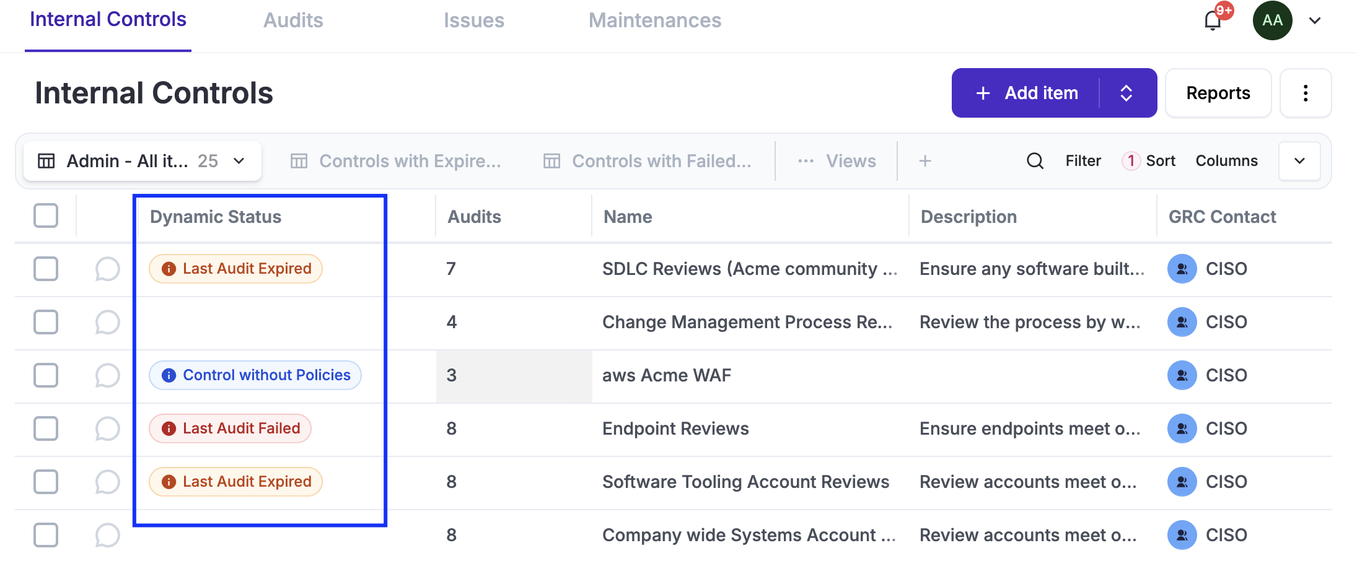1357x561 pixels.
Task: Go to the Issues tab
Action: [473, 20]
